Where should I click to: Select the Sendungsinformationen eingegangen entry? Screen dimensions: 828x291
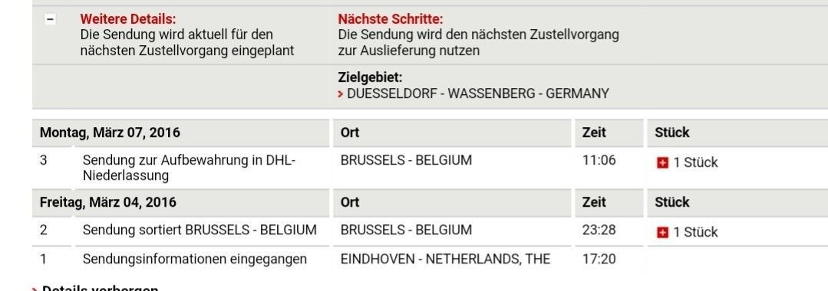click(x=195, y=260)
